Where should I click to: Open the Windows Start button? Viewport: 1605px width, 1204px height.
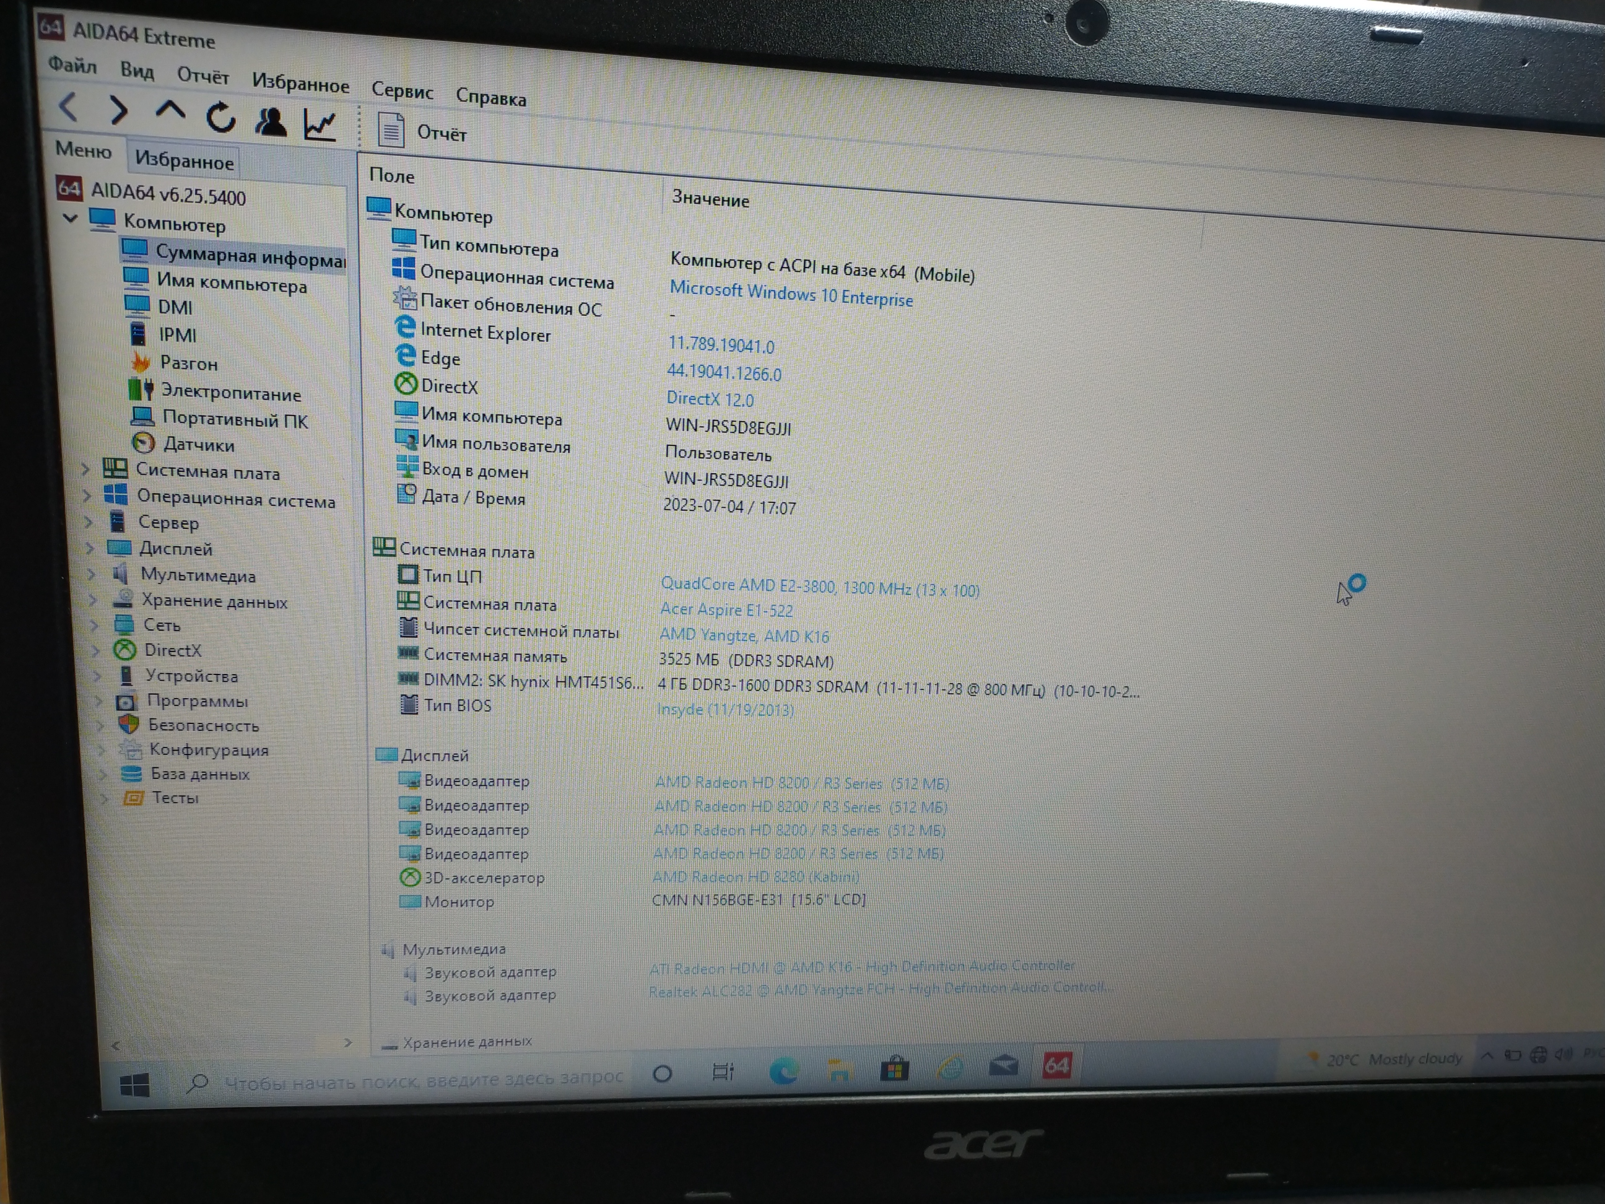click(134, 1085)
